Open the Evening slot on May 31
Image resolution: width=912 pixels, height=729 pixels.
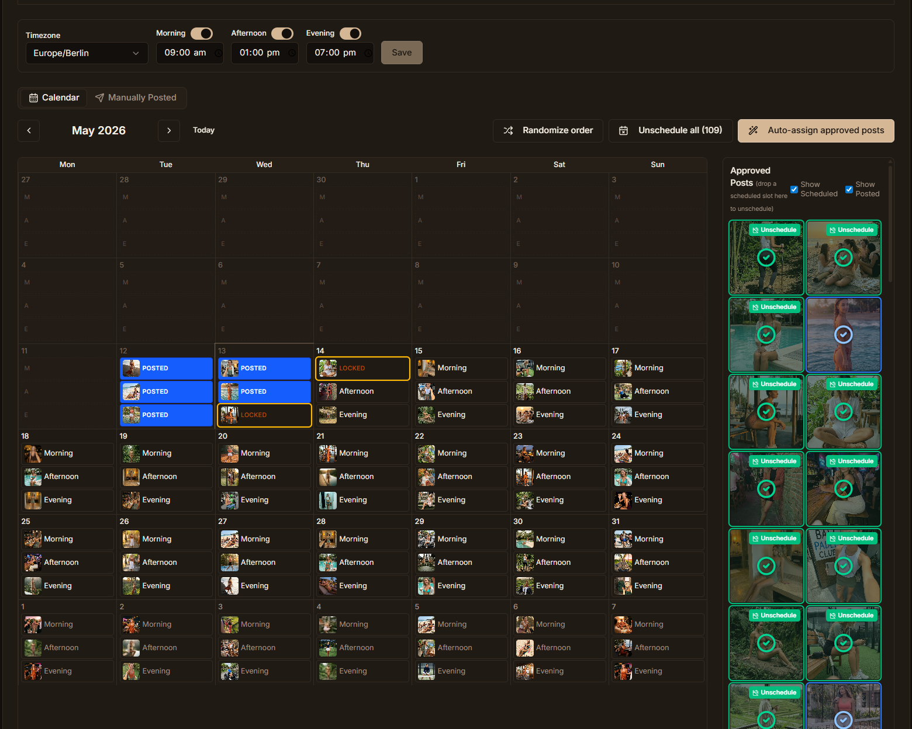(x=658, y=586)
